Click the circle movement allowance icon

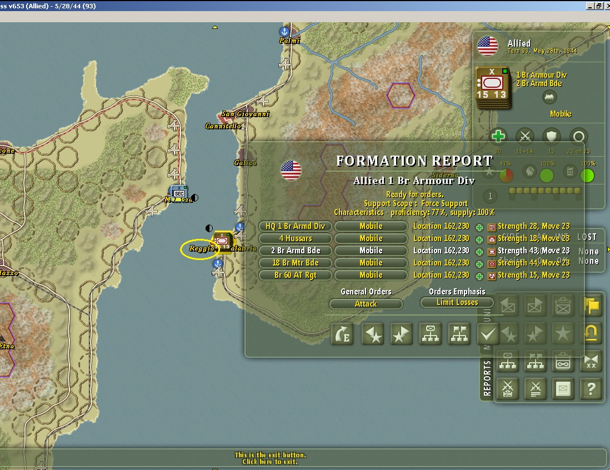[578, 137]
